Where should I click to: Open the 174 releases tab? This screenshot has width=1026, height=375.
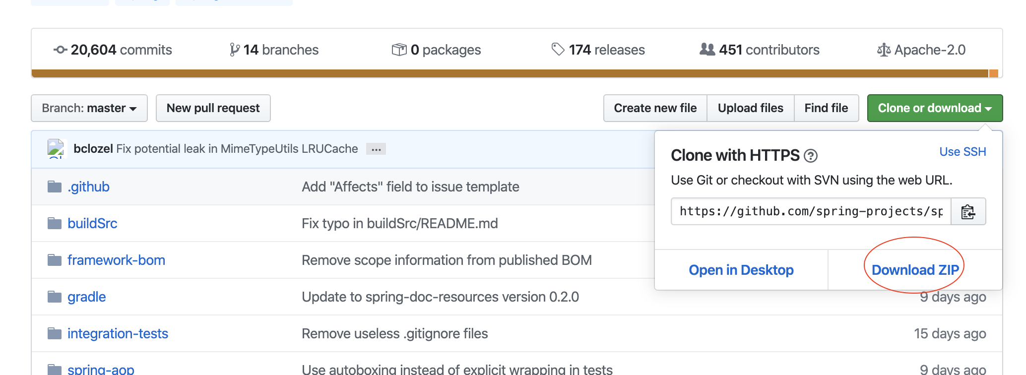pos(598,50)
